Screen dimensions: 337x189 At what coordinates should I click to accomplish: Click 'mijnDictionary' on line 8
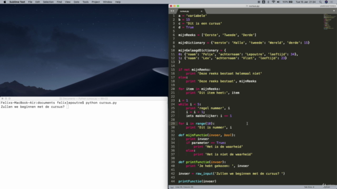click(x=192, y=43)
